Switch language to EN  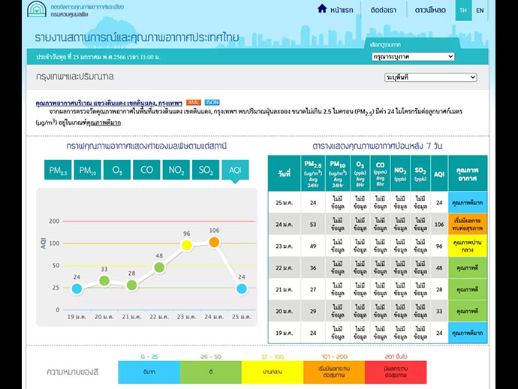[x=480, y=11]
